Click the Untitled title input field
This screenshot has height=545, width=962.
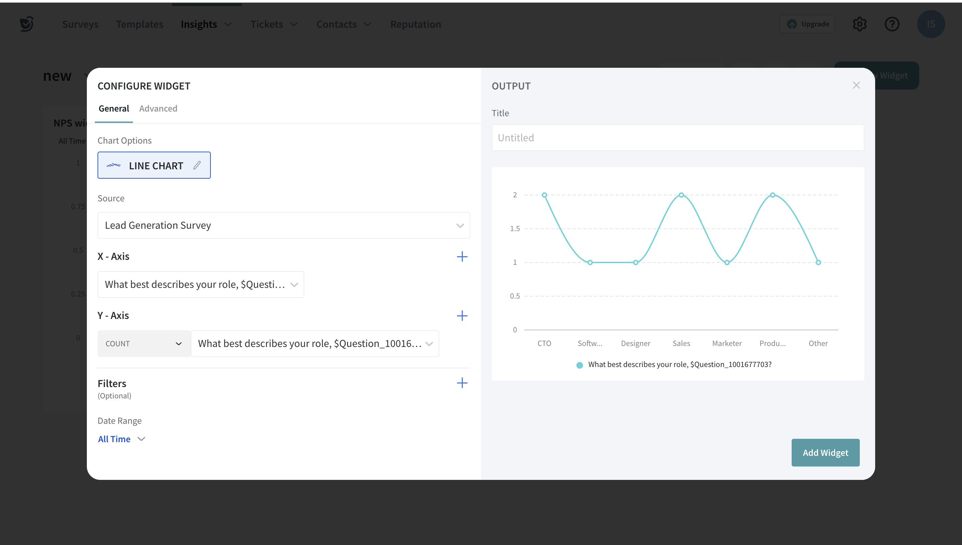click(x=677, y=138)
